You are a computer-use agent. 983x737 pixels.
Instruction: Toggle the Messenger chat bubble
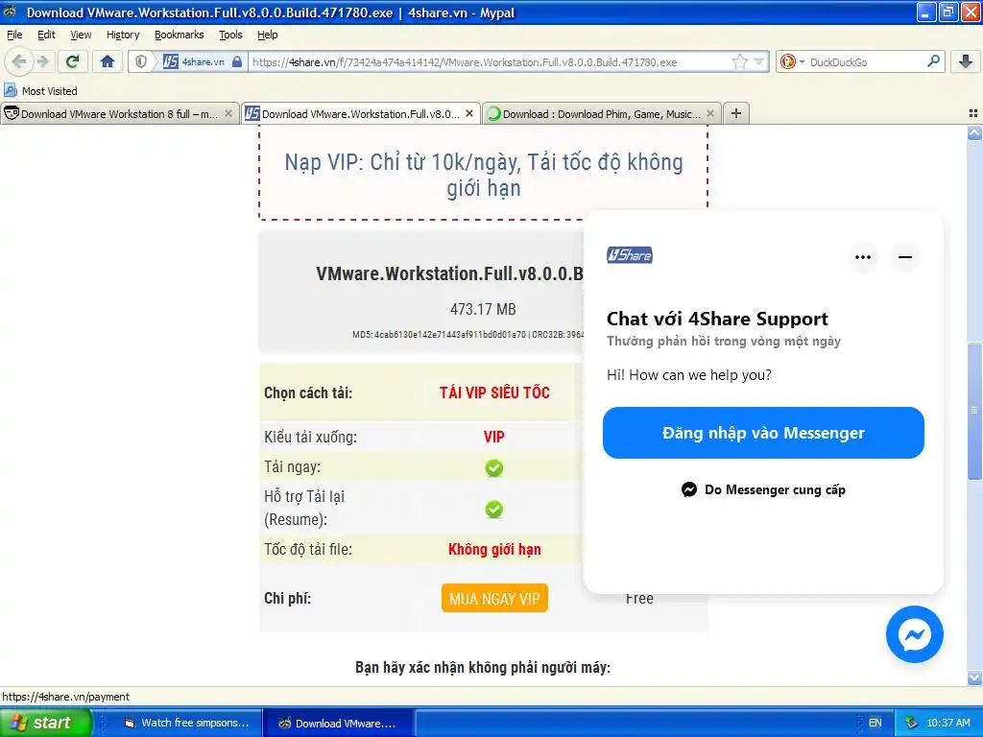[x=914, y=634]
